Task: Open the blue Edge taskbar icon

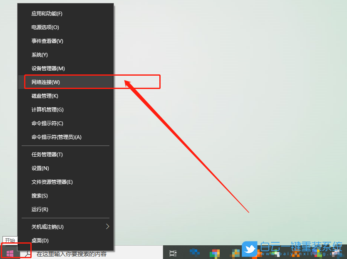Action: (x=194, y=253)
